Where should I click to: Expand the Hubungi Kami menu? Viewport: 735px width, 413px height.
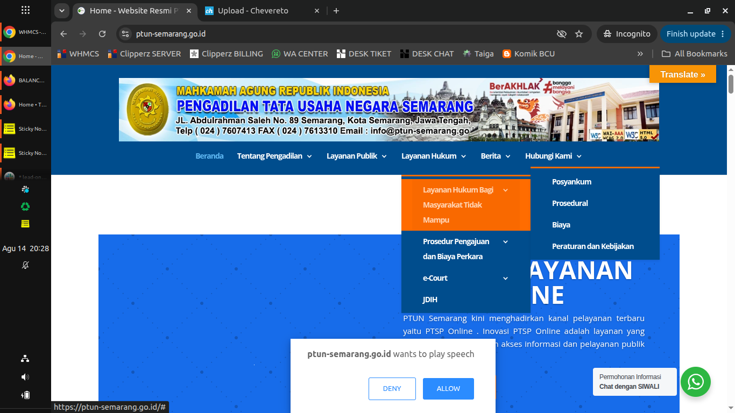click(554, 156)
